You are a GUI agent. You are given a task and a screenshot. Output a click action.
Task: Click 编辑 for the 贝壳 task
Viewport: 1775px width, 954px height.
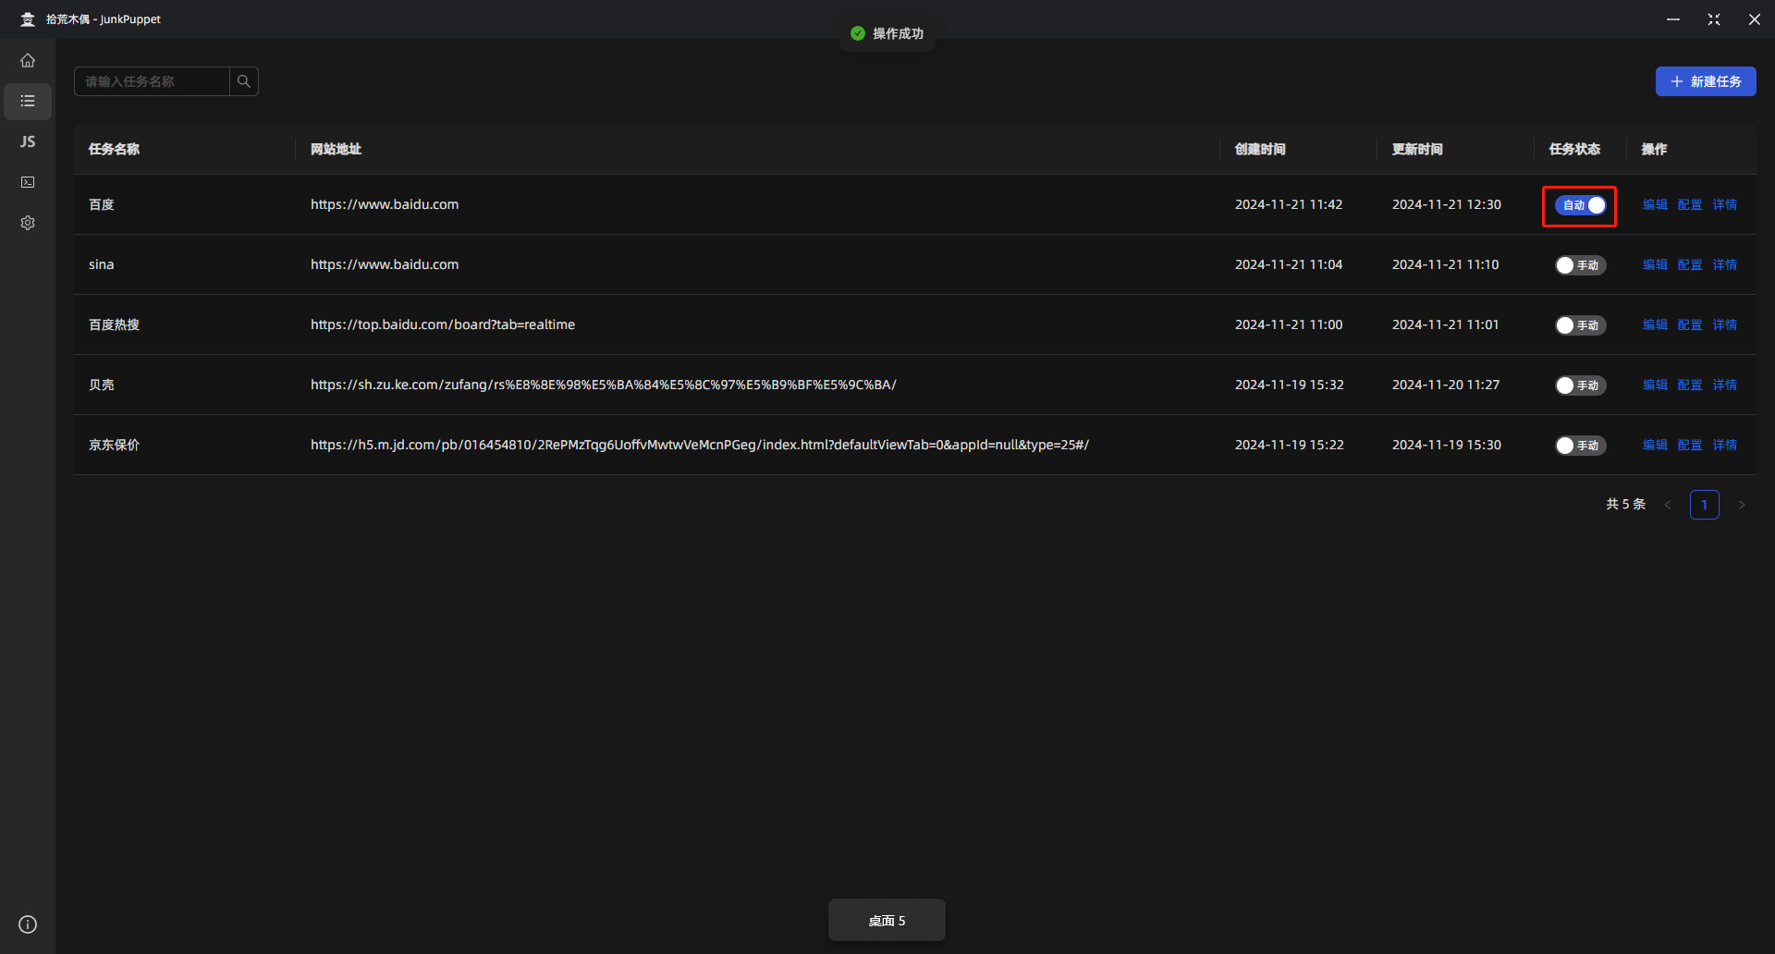(1655, 385)
